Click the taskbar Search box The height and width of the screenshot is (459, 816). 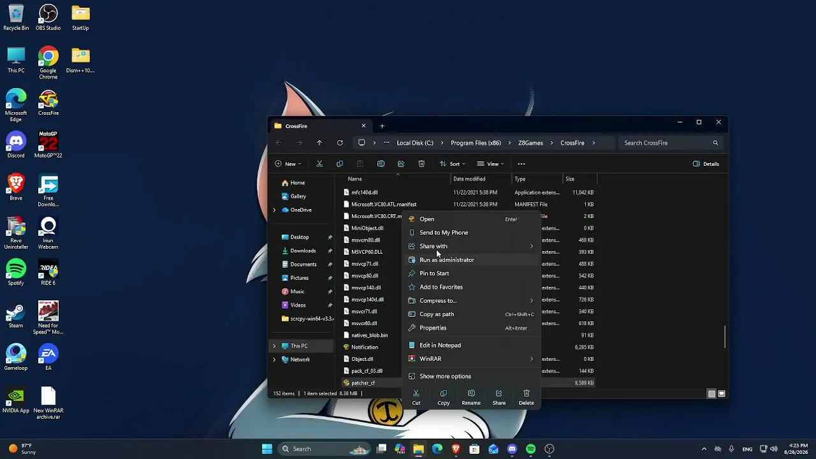[323, 449]
